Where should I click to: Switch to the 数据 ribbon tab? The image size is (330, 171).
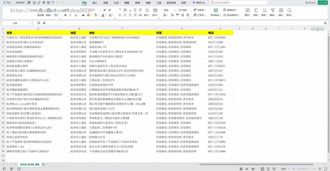(x=127, y=3)
